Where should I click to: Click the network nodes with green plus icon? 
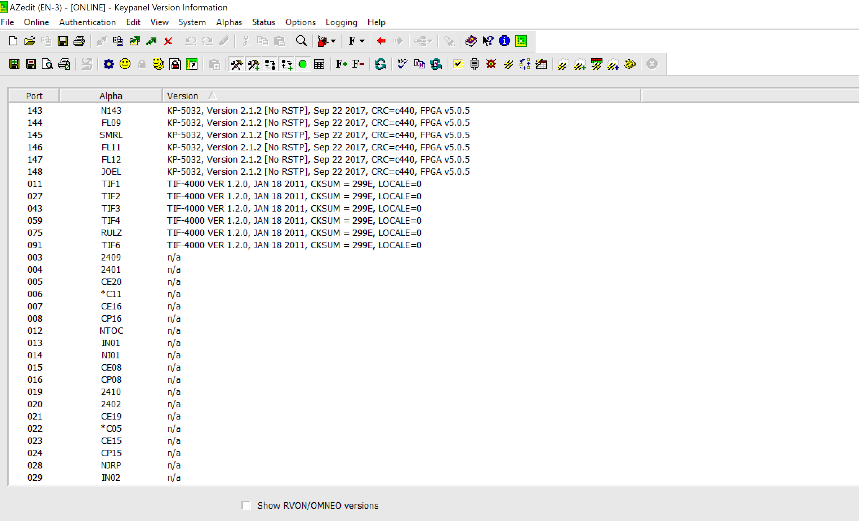tap(286, 64)
